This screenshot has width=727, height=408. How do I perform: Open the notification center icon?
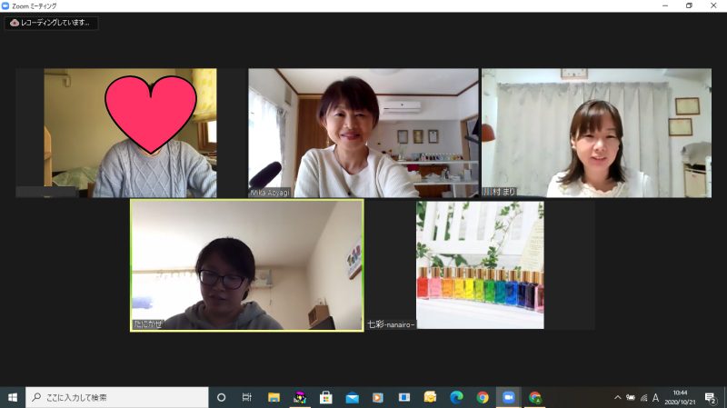click(x=711, y=397)
